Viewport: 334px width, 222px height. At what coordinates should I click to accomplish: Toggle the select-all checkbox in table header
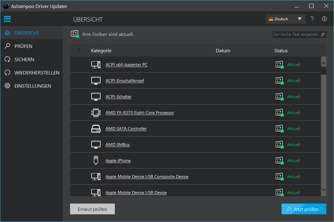[x=79, y=50]
